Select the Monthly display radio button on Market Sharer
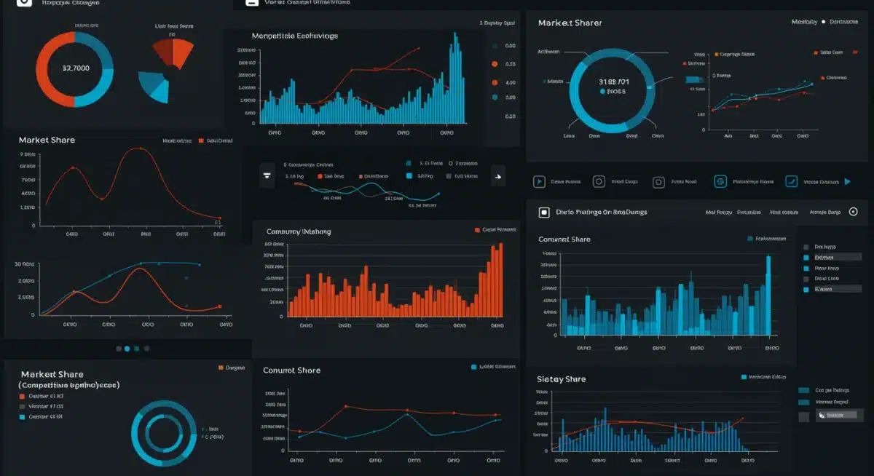The image size is (874, 476). [823, 21]
